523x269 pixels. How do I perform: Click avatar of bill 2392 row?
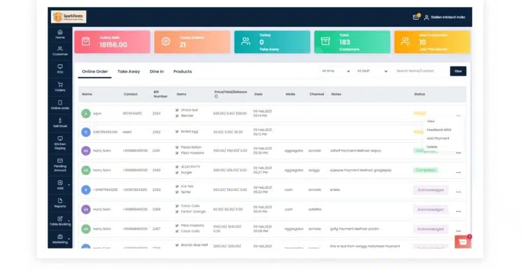click(x=86, y=132)
